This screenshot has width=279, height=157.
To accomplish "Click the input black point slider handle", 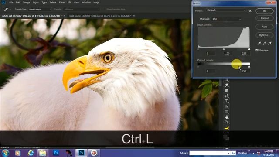I will click(198, 49).
